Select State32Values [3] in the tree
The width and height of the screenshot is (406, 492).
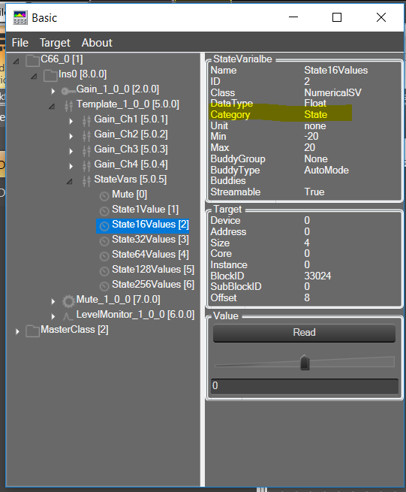(151, 240)
